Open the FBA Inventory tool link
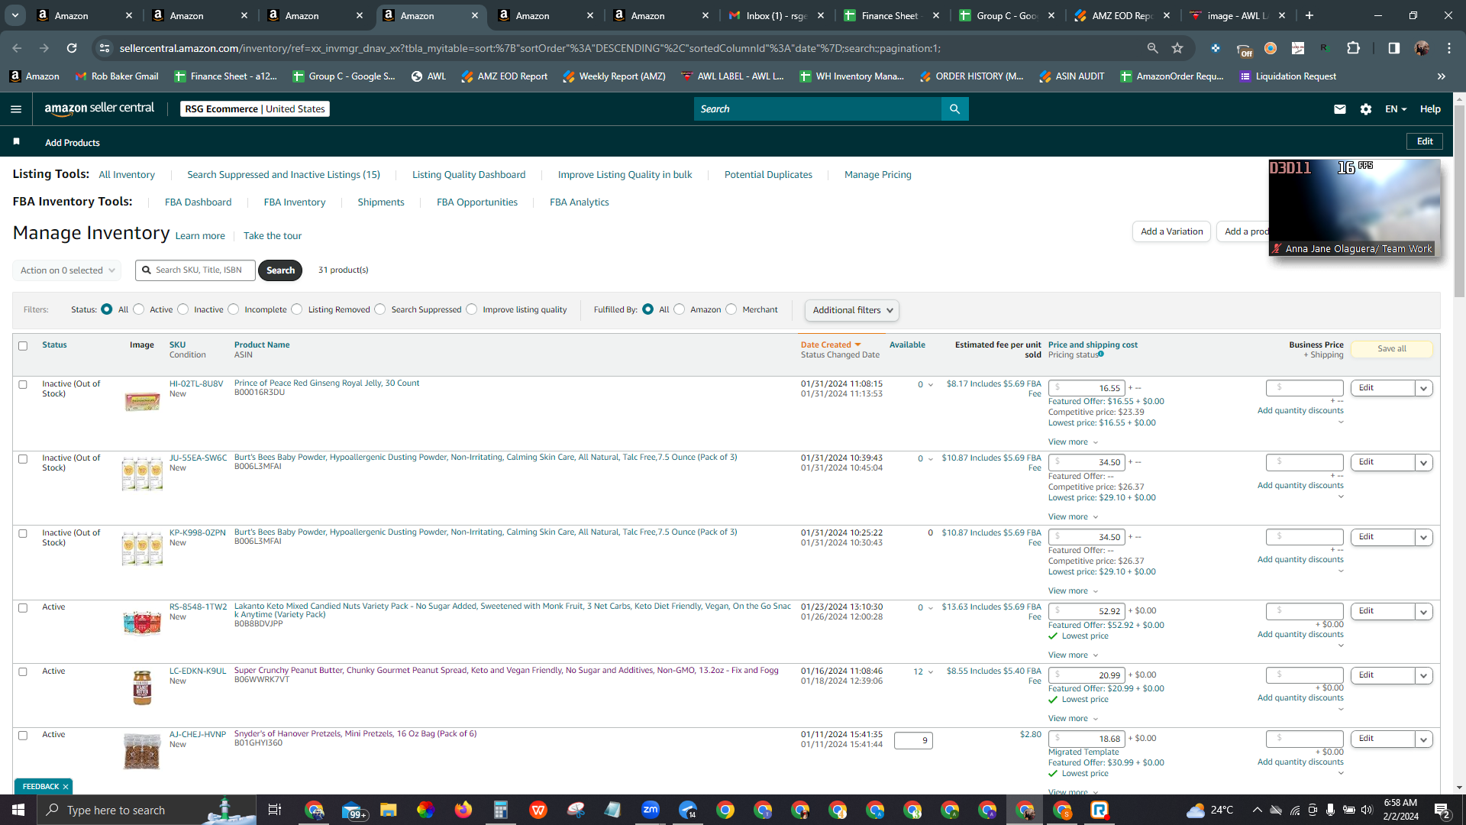 click(x=295, y=202)
